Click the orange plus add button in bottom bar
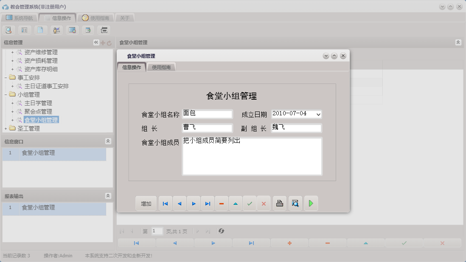Screen dimensions: 466x262 click(289, 243)
